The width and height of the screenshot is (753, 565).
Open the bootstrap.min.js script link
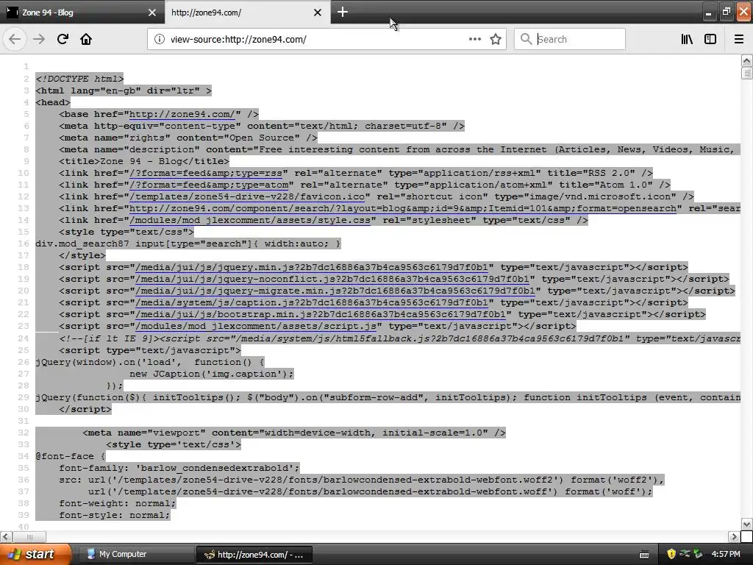[321, 314]
